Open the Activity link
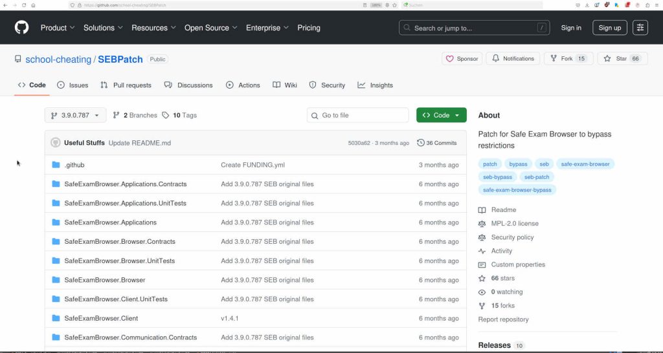 (495, 251)
